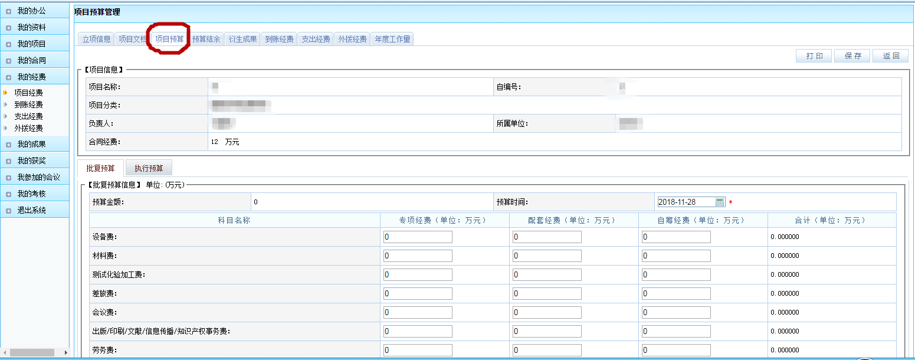Switch to the 执行预算 tab
This screenshot has width=915, height=360.
click(149, 168)
